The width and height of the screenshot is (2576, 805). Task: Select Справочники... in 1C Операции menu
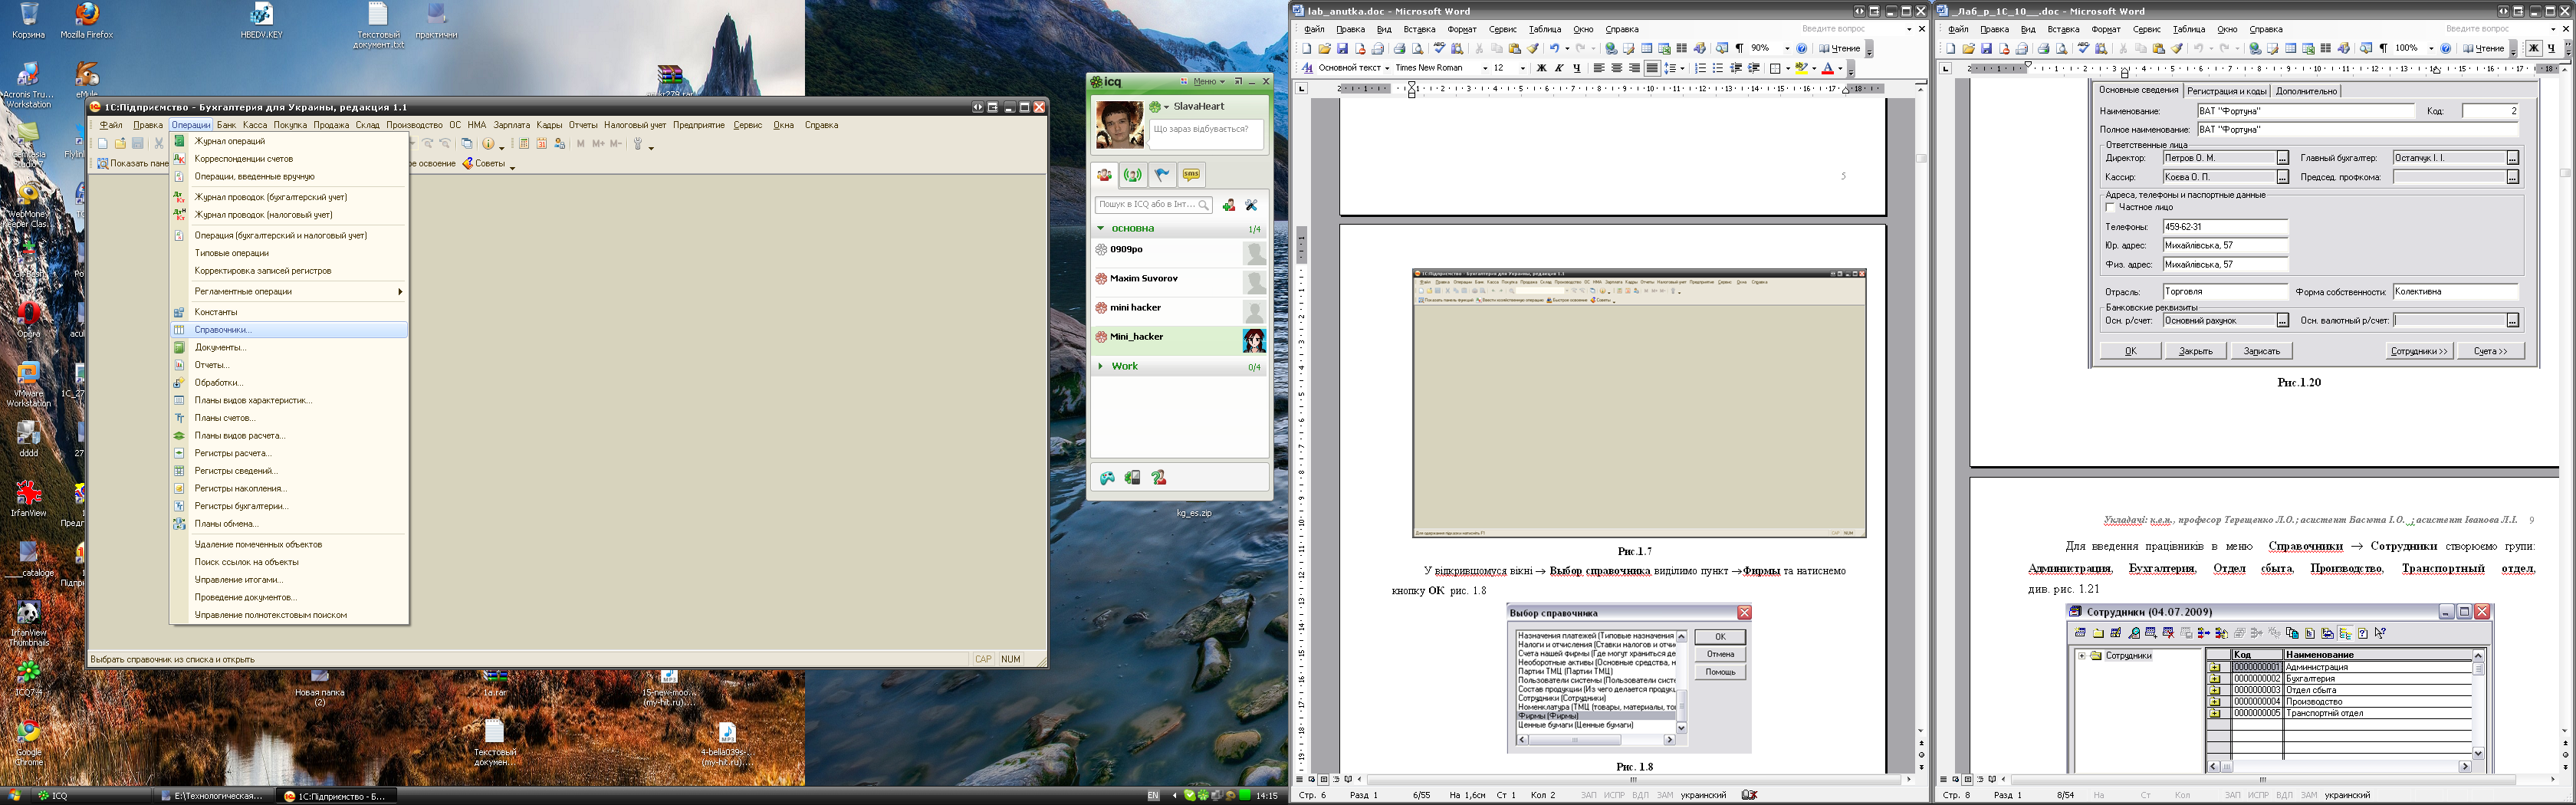[x=289, y=329]
